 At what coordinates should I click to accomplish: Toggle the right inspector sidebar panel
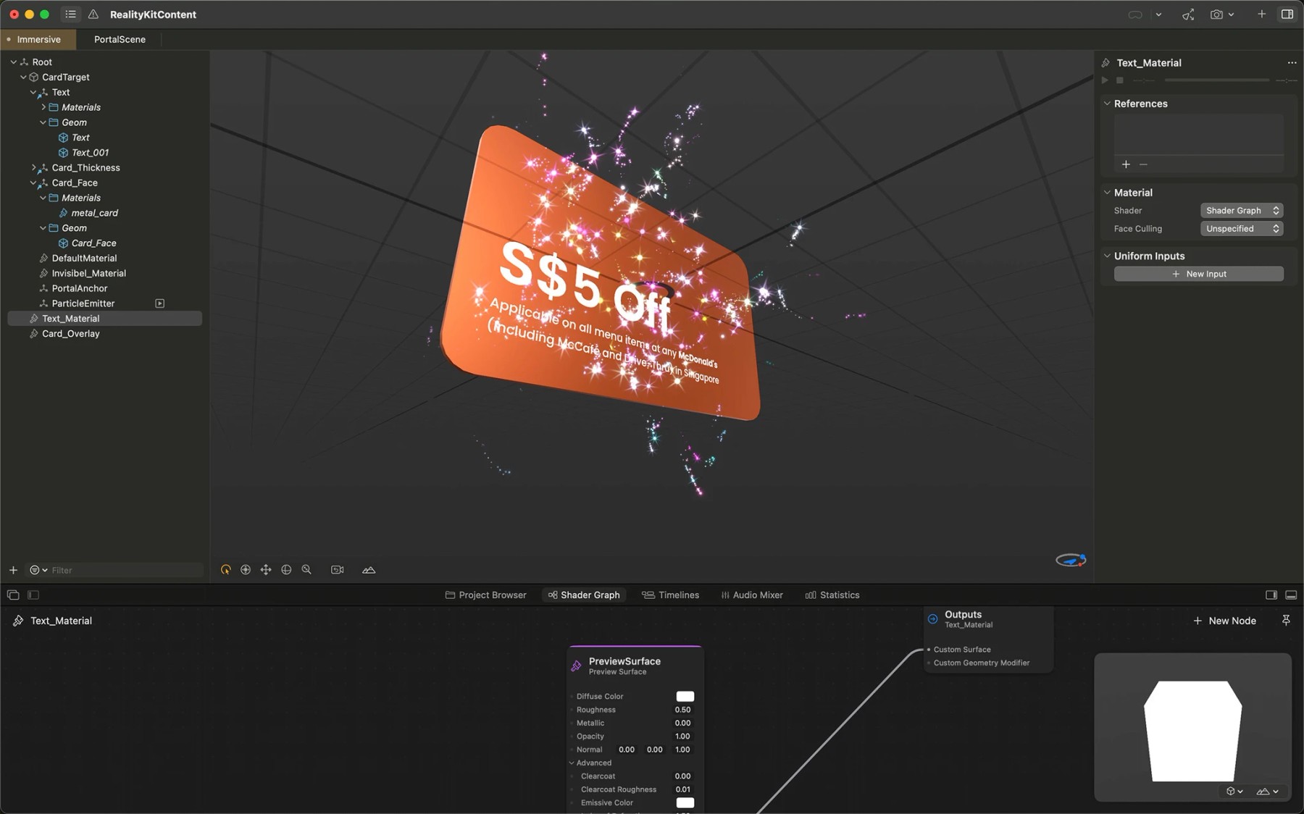[x=1287, y=14]
